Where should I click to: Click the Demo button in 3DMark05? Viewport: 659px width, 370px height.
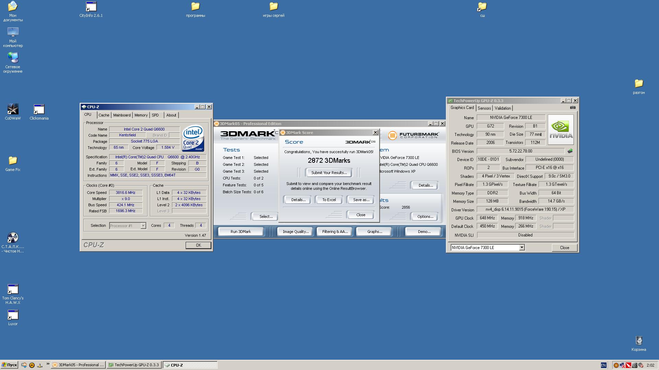(424, 232)
